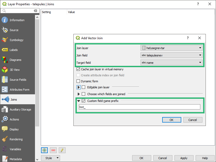Go to the Source Fields tab
The width and height of the screenshot is (216, 162).
(18, 80)
